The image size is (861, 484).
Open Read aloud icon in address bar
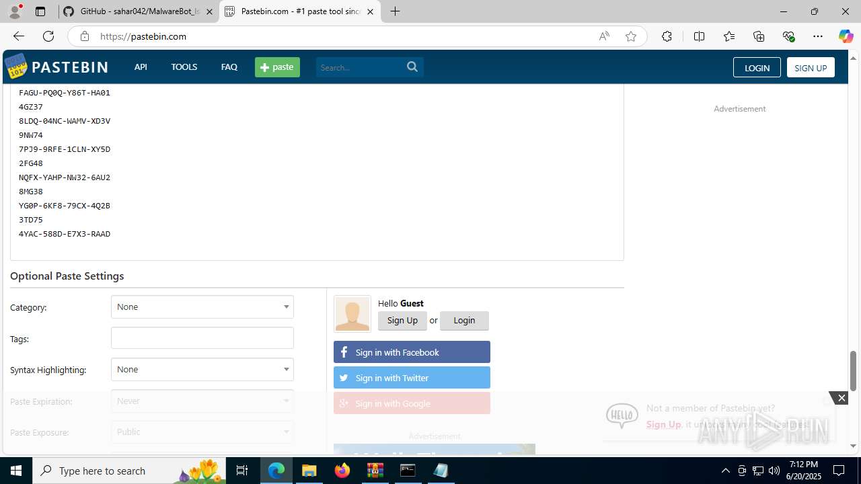tap(604, 36)
